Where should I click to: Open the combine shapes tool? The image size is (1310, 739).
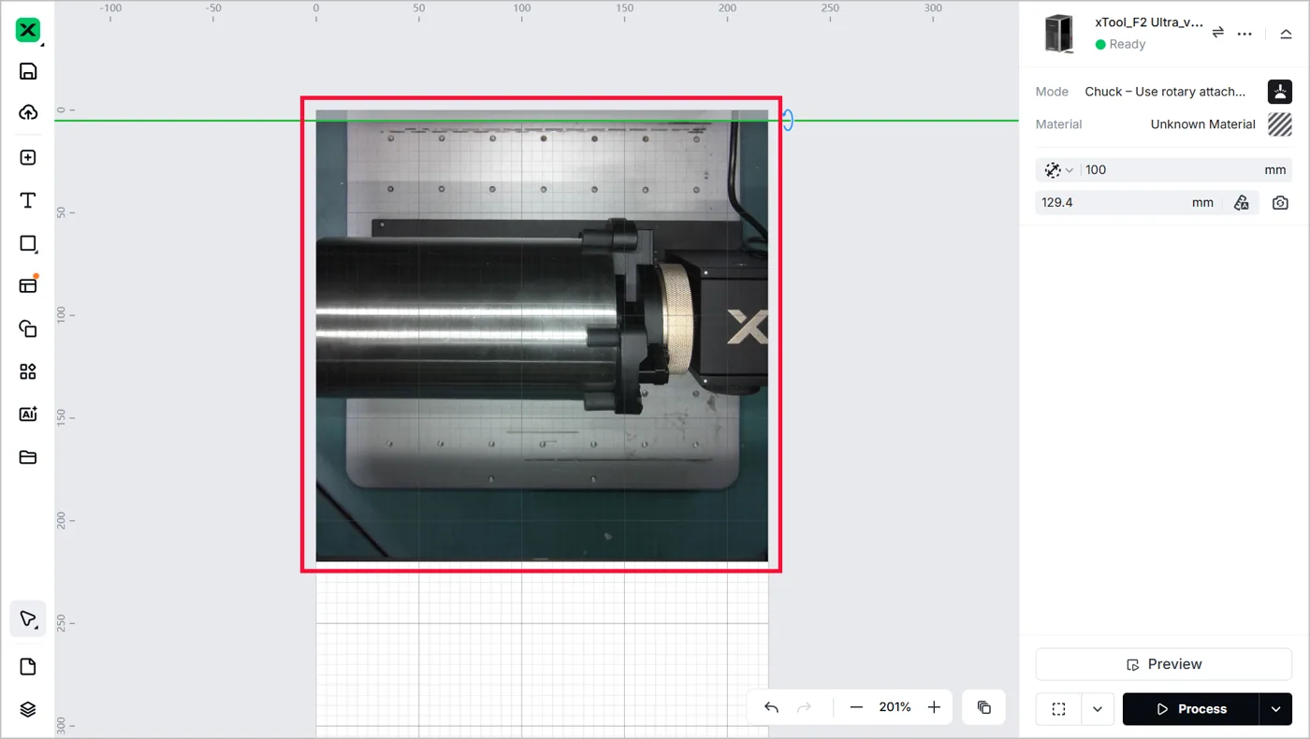pos(28,328)
